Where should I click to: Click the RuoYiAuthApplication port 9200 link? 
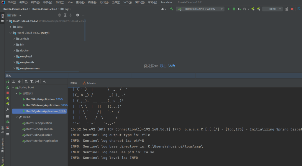coord(59,99)
